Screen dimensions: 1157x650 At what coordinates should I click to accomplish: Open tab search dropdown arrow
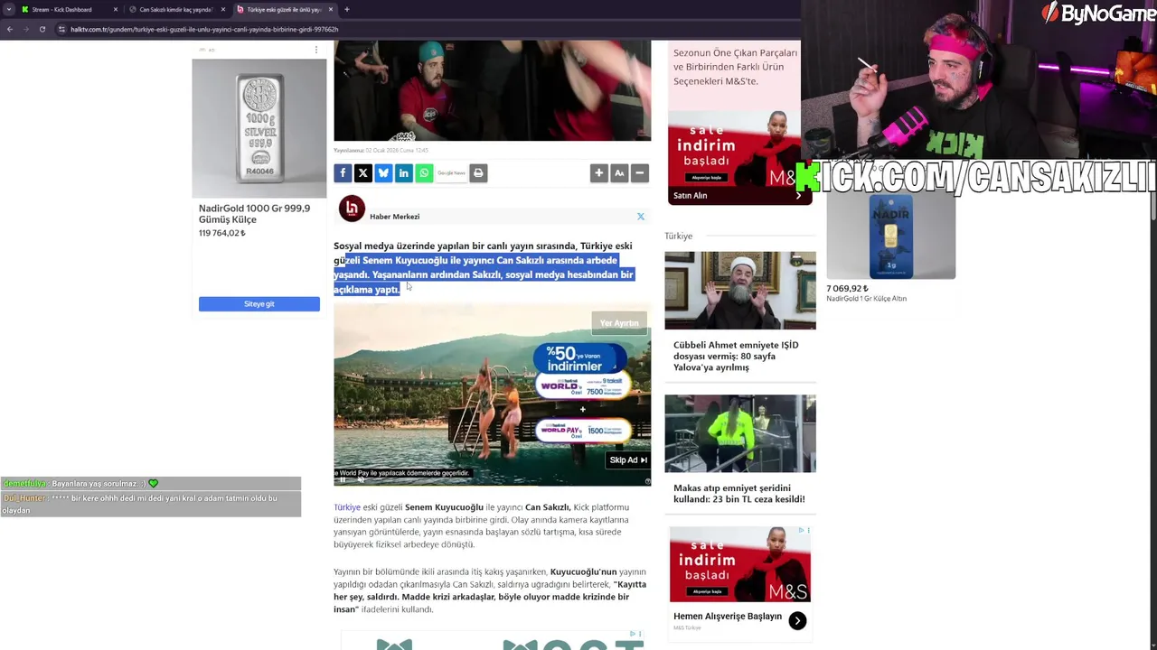pos(9,9)
